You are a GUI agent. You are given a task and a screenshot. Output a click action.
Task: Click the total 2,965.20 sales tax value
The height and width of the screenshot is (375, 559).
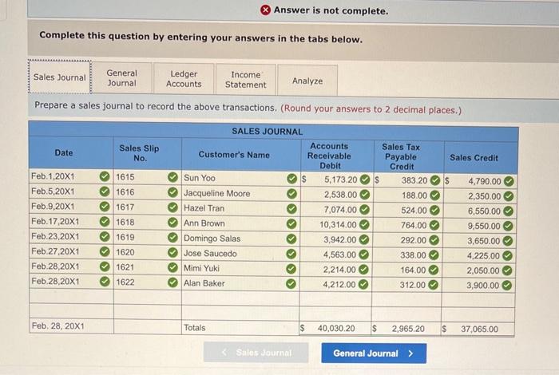[x=408, y=329]
